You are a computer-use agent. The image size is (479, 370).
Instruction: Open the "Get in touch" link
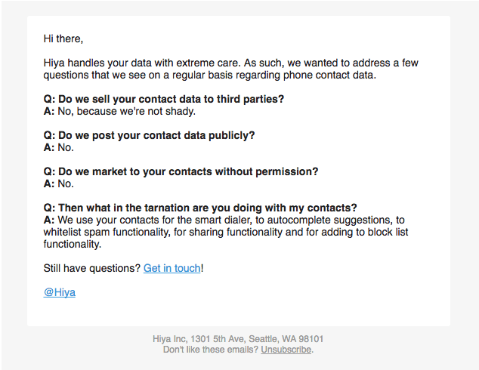tap(172, 268)
